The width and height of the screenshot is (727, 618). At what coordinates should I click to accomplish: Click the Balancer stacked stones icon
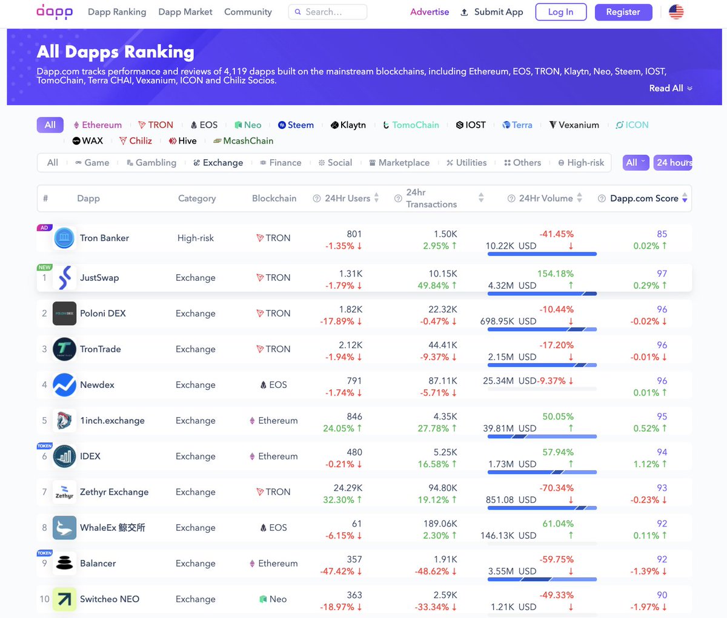[x=64, y=564]
